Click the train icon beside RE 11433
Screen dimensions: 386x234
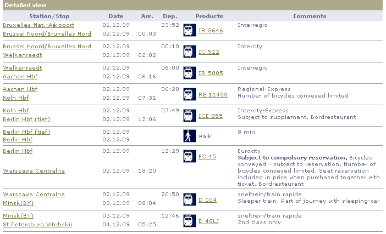[189, 94]
